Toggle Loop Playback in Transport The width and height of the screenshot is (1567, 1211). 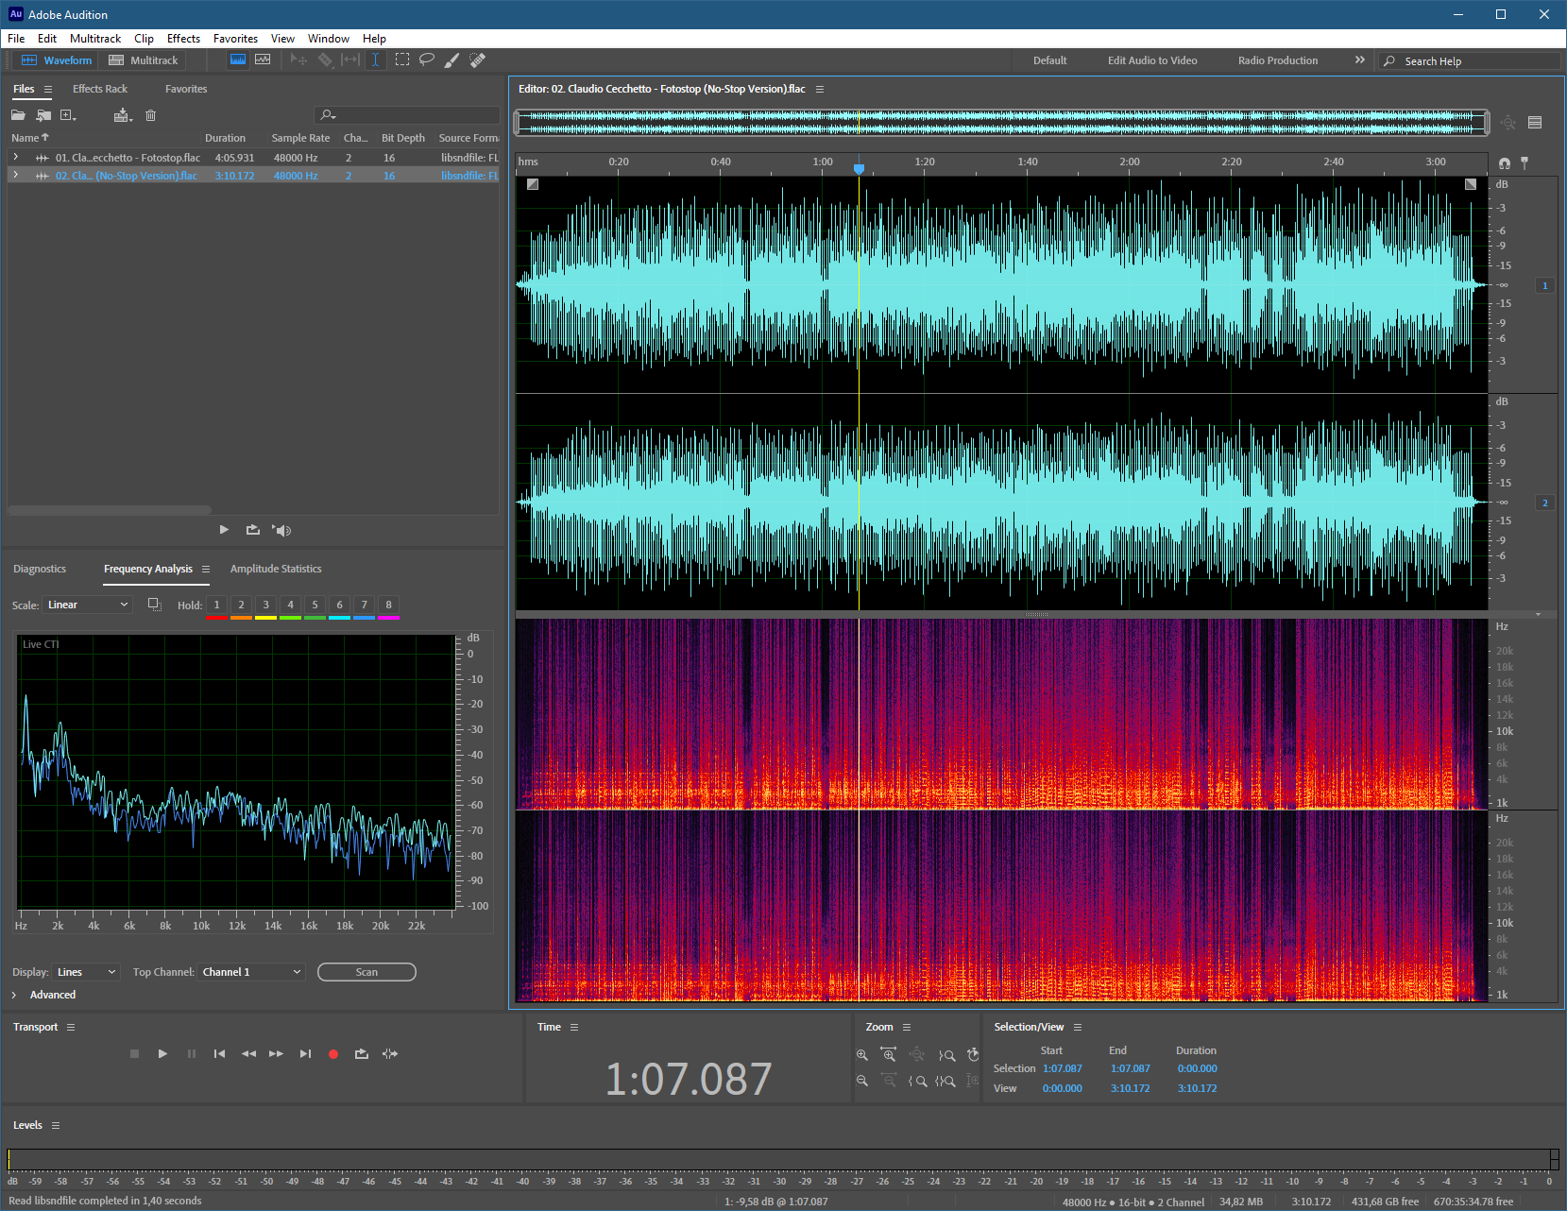pos(361,1054)
